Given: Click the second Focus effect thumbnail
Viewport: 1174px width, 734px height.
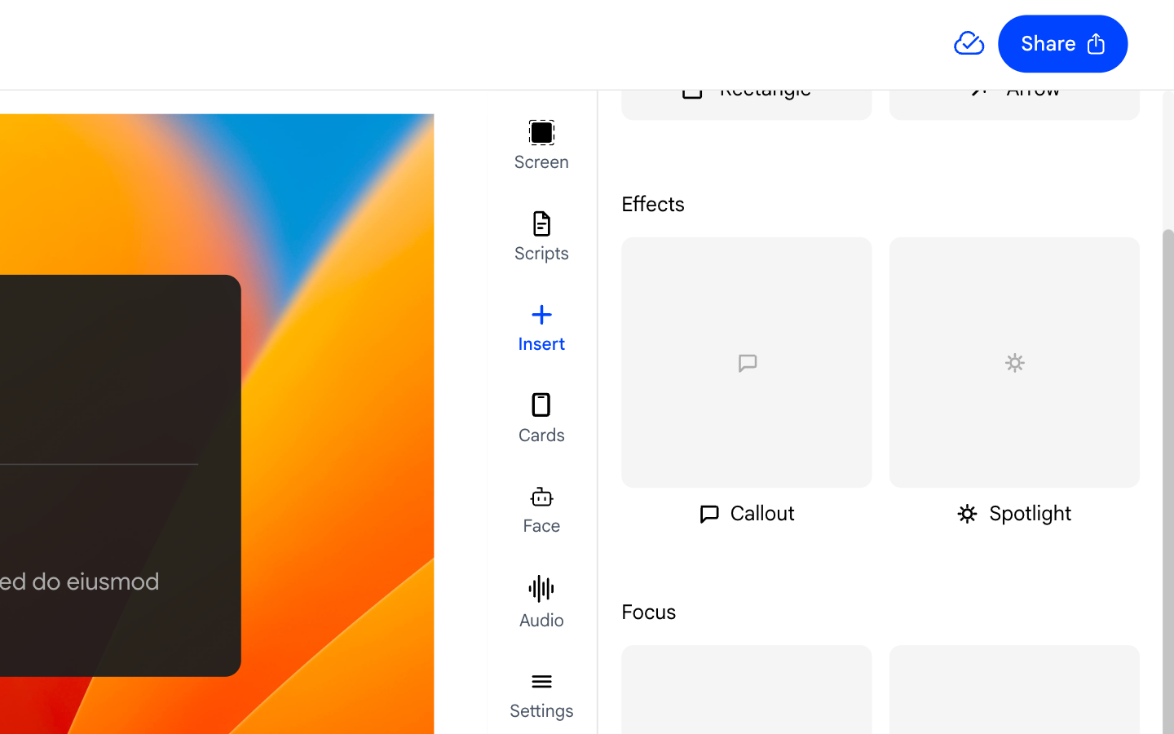Looking at the screenshot, I should (1014, 690).
